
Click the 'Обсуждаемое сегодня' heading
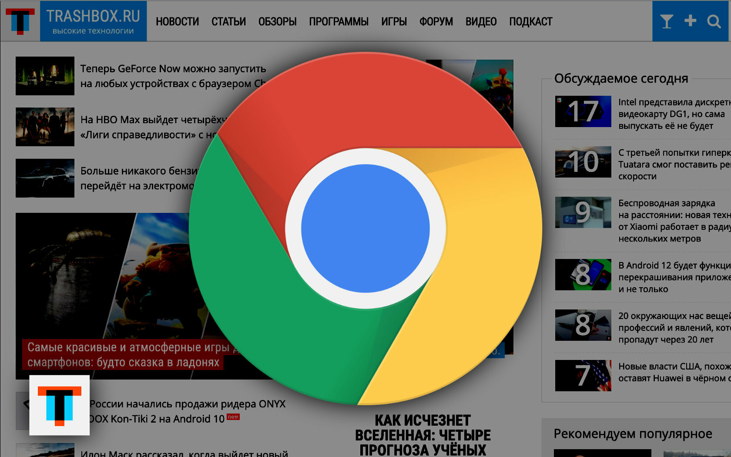tap(621, 78)
